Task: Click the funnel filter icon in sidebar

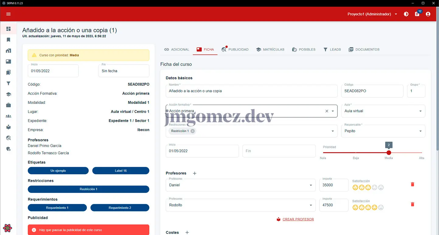Action: pyautogui.click(x=9, y=83)
